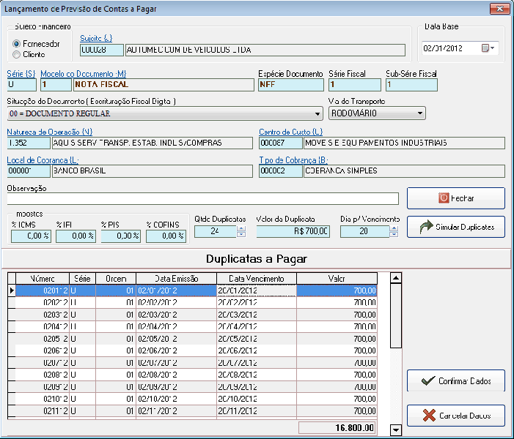Viewport: 514px width, 439px height.
Task: Click the Série code field containing U
Action: pos(22,85)
